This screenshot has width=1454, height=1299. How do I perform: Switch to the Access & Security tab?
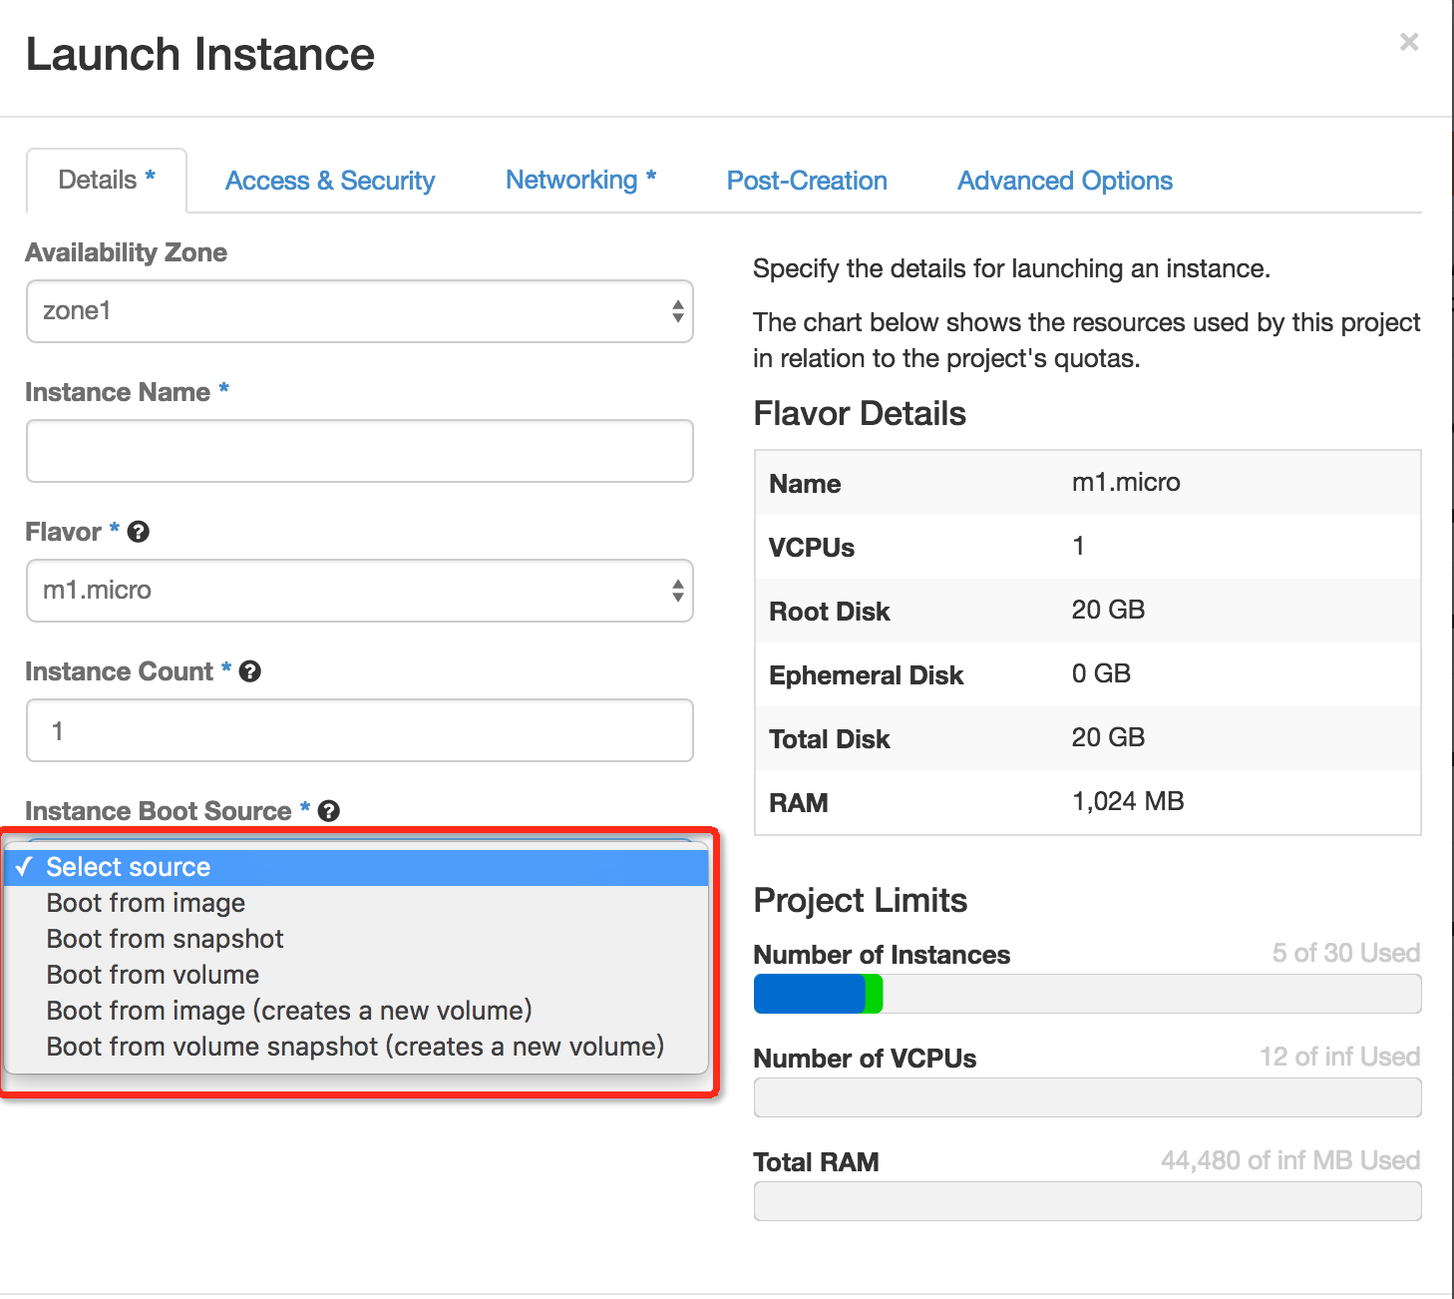click(329, 181)
